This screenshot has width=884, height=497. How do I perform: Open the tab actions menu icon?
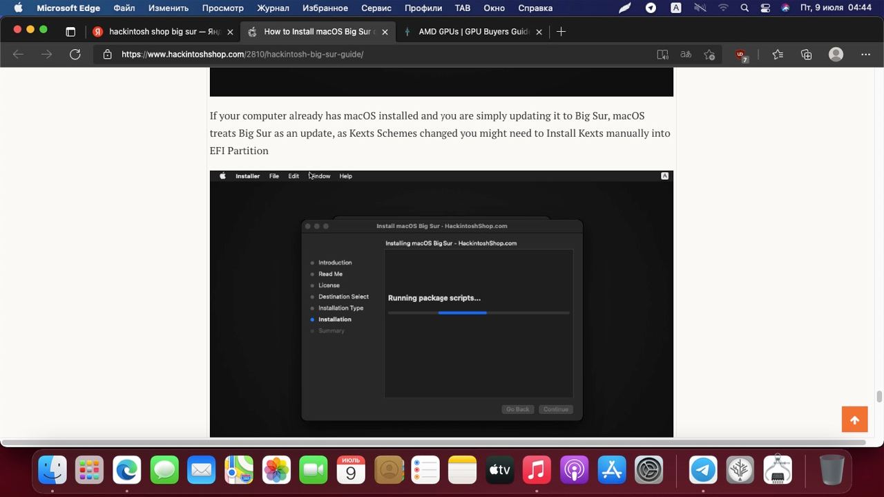click(x=70, y=31)
